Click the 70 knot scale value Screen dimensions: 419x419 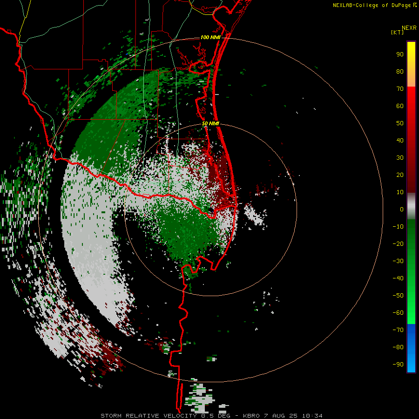[x=400, y=89]
